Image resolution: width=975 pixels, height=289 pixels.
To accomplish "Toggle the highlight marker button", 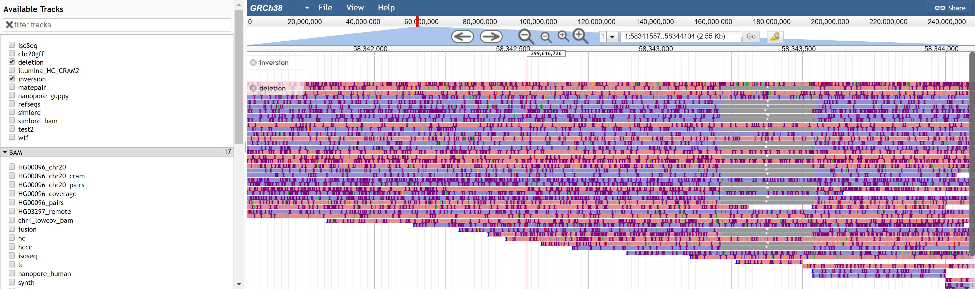I will (x=775, y=36).
